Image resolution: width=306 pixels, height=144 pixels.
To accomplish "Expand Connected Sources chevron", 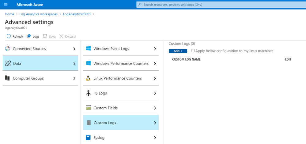I will (x=74, y=49).
